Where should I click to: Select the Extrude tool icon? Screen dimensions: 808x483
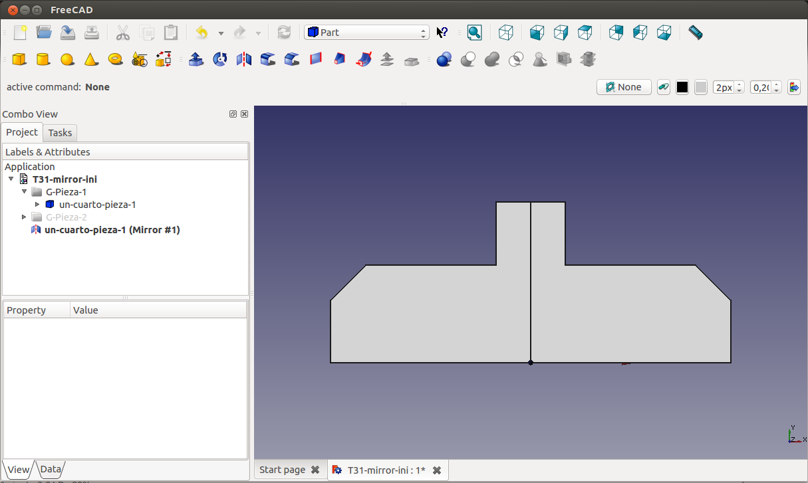point(196,60)
